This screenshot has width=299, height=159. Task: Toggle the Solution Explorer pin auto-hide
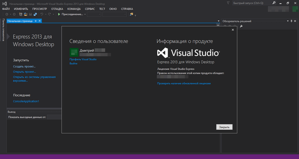coord(292,21)
